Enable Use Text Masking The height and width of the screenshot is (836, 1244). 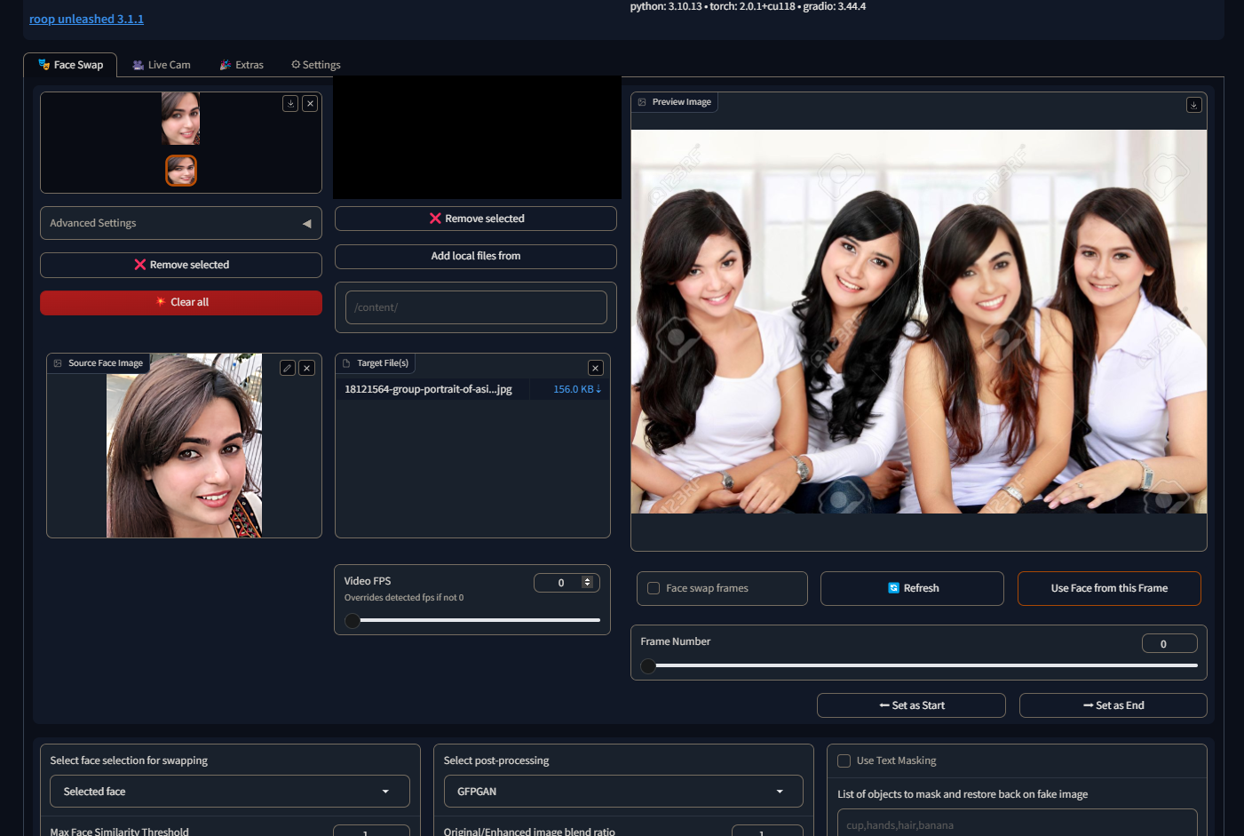(843, 760)
